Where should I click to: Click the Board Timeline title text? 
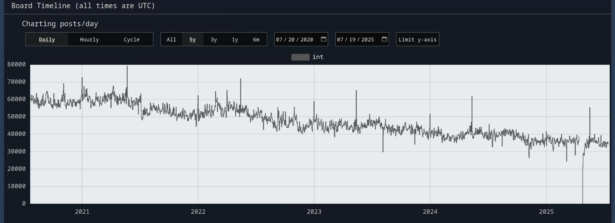pyautogui.click(x=83, y=6)
